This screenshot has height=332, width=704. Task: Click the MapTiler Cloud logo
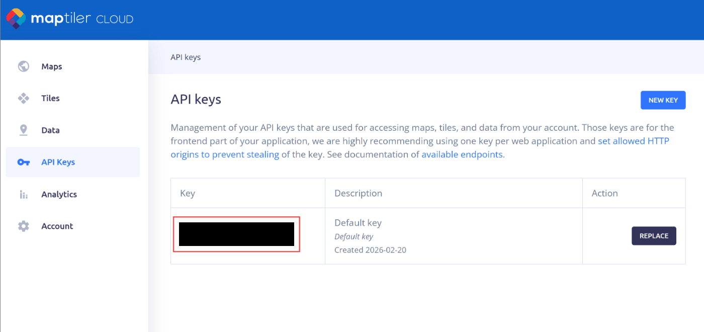[69, 19]
